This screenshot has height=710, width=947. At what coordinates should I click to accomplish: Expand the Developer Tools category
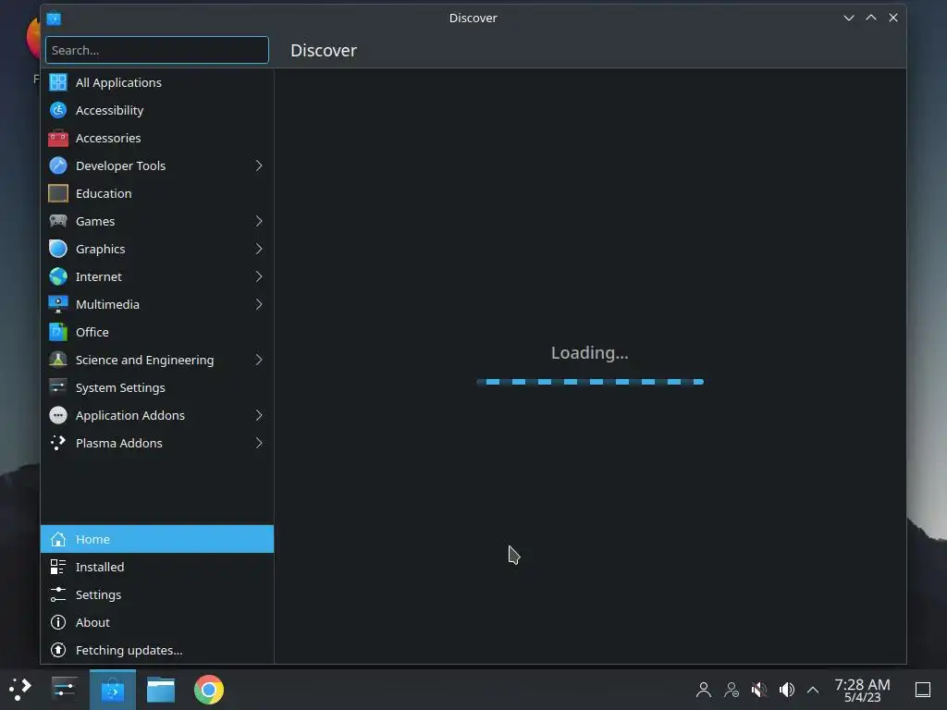point(259,165)
